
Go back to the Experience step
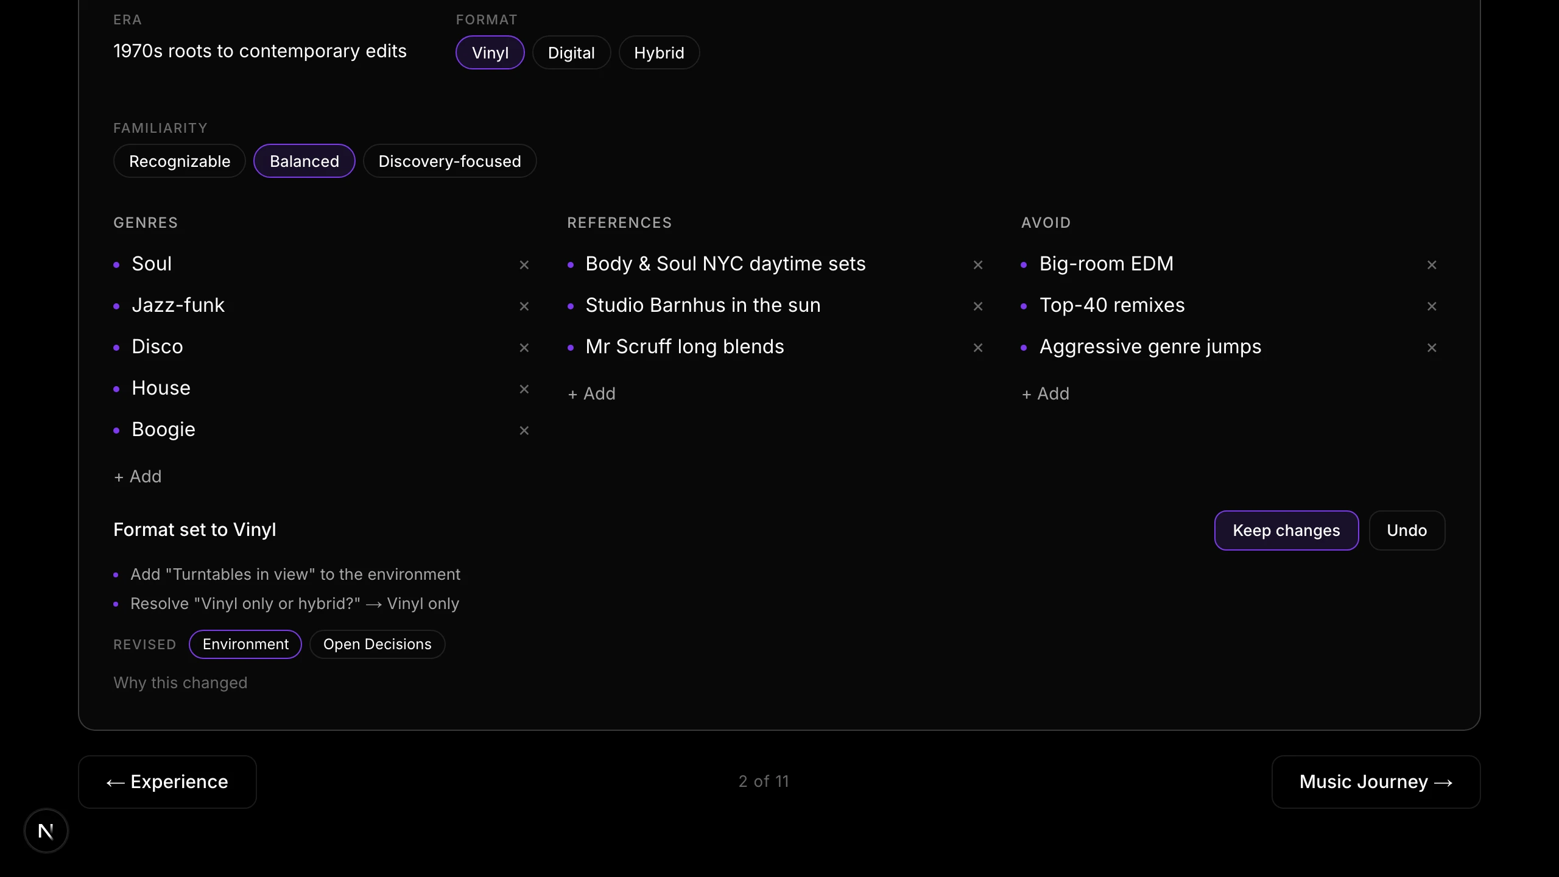pos(167,782)
